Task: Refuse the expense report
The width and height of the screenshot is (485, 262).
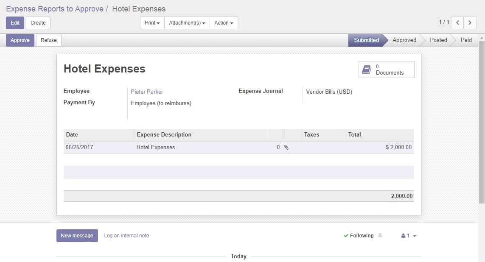Action: (x=49, y=40)
